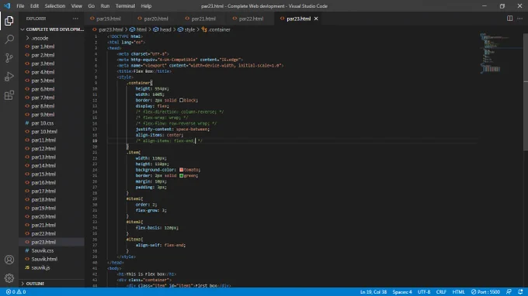Switch to the par21.html tab

pyautogui.click(x=203, y=19)
